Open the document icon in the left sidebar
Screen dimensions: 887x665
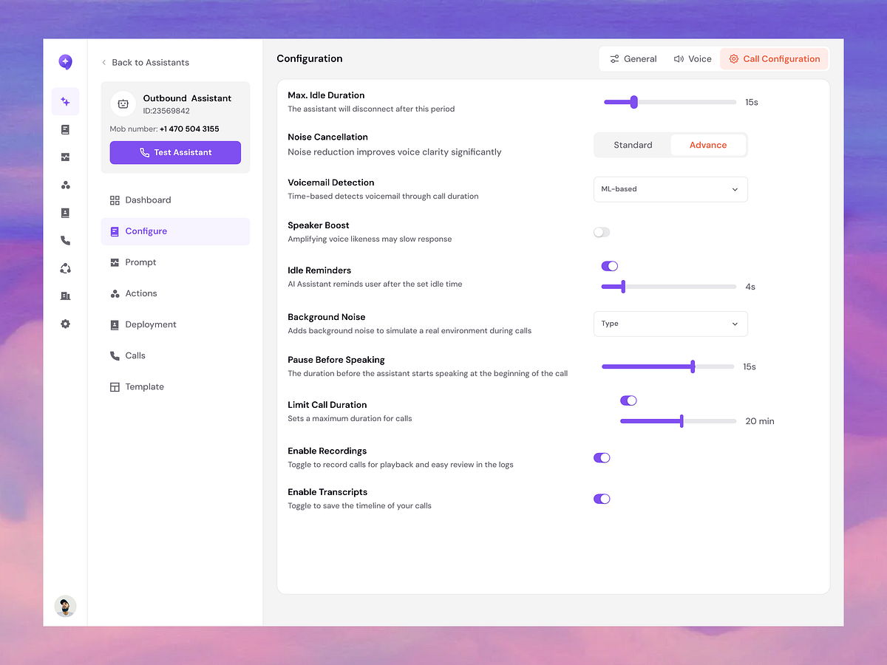(65, 129)
